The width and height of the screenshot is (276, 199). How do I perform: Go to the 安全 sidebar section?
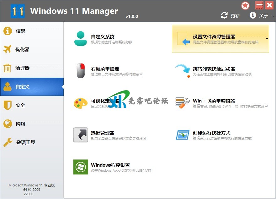20,105
